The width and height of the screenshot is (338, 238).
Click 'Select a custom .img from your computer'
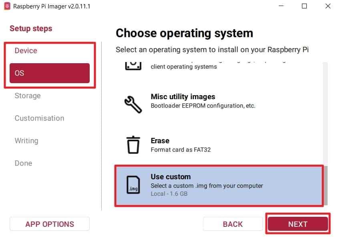[x=207, y=186]
